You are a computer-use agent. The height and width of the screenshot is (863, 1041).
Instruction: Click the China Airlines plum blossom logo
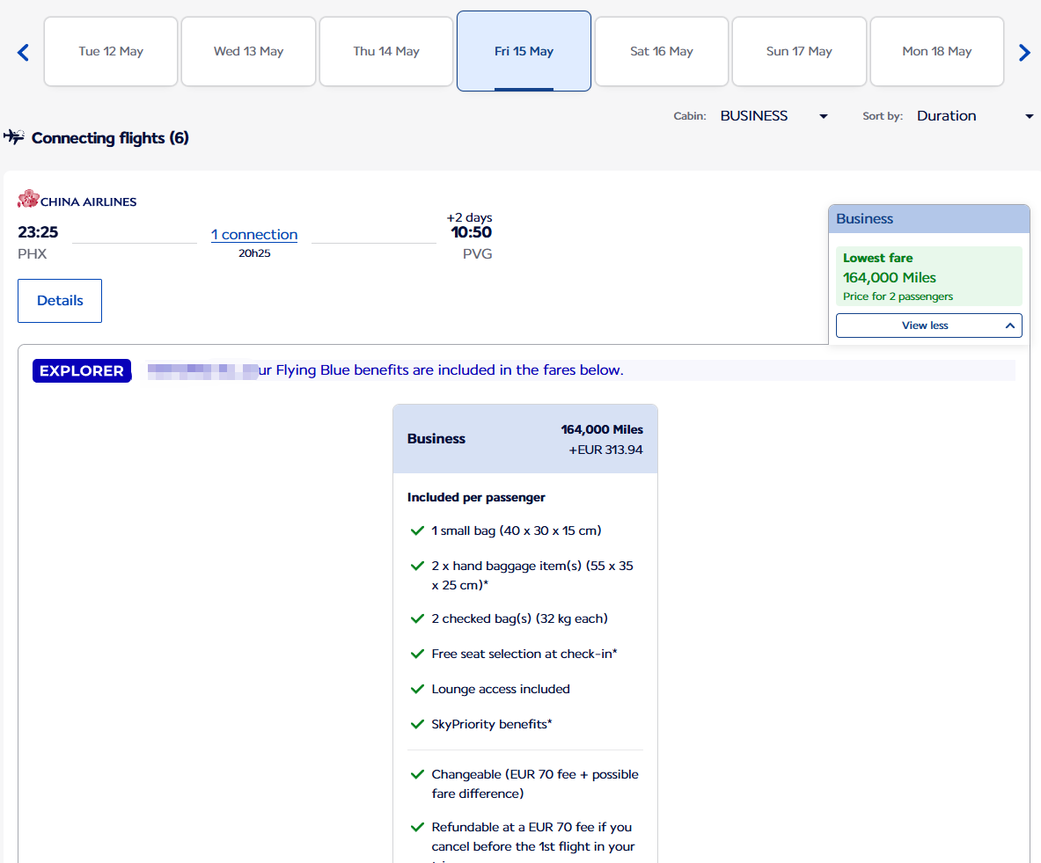(28, 200)
